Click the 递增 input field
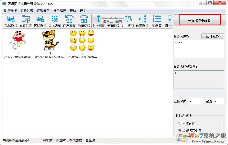228x145 pixels. [x=219, y=101]
